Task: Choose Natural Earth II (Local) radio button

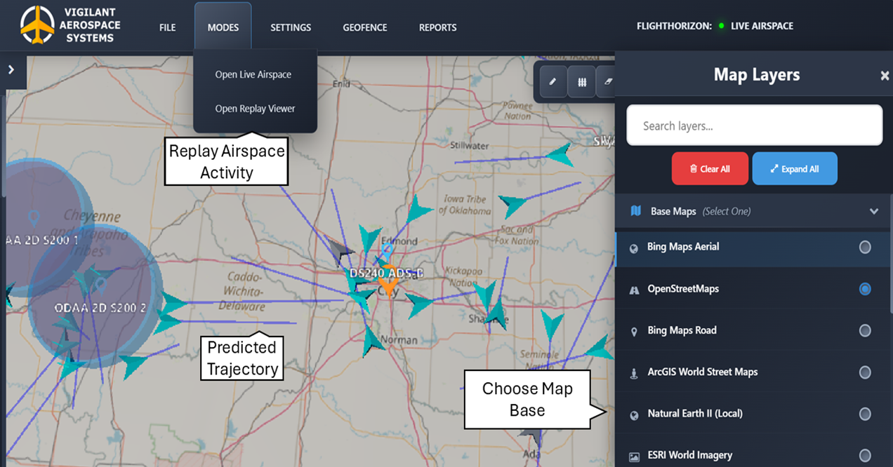Action: pos(865,414)
